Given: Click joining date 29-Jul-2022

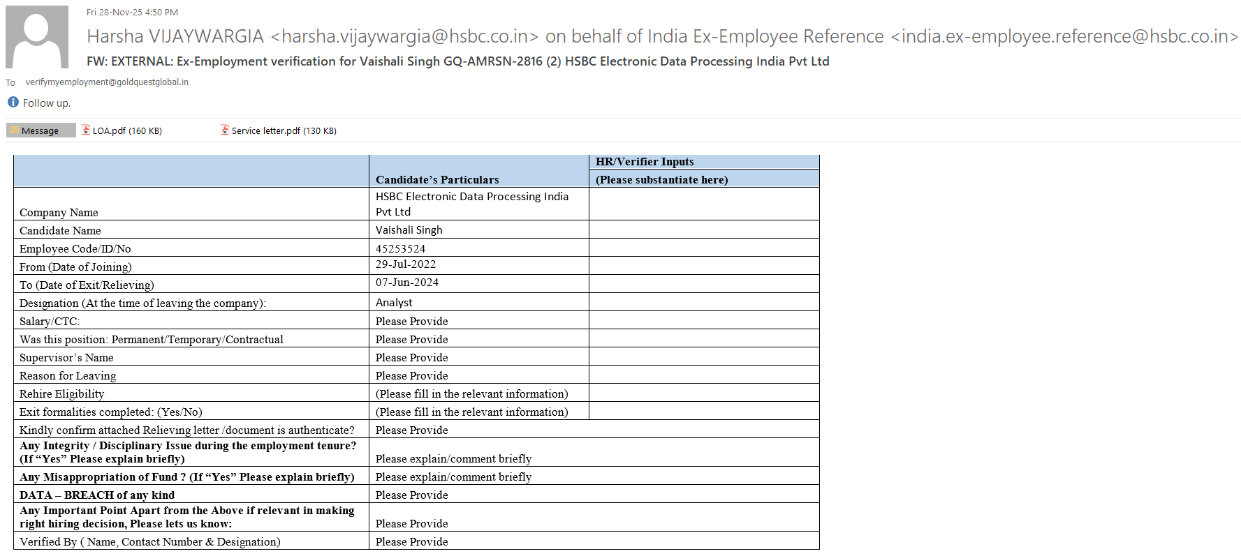Looking at the screenshot, I should pyautogui.click(x=406, y=264).
